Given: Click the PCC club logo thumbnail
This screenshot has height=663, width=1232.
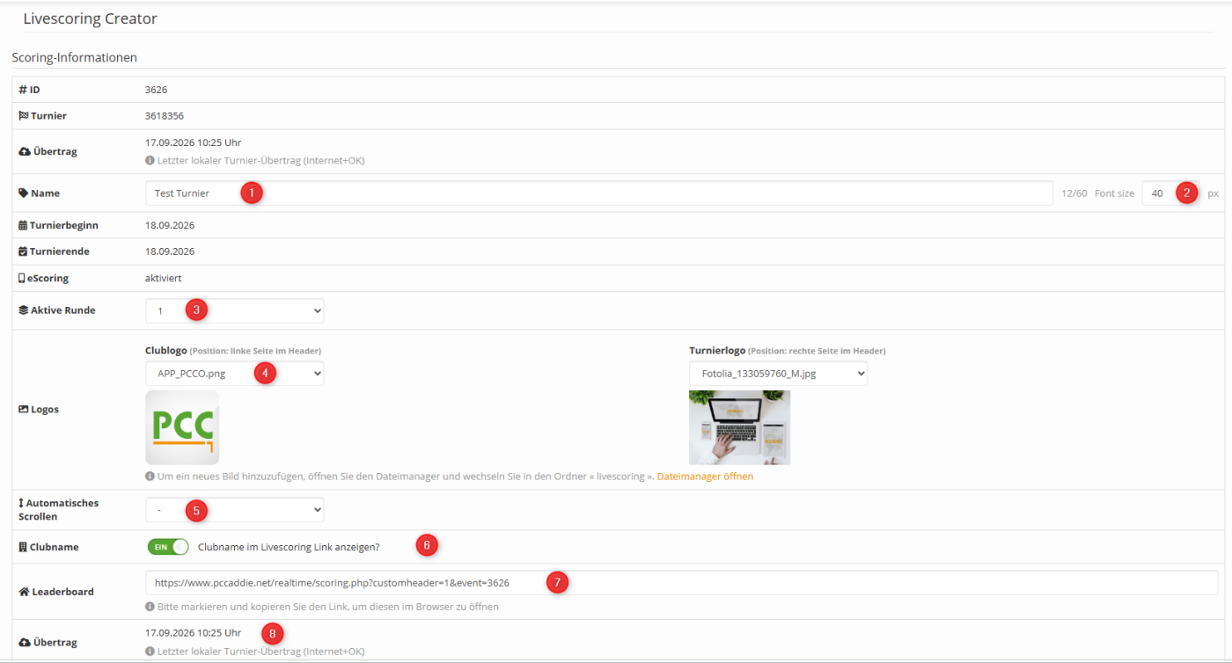Looking at the screenshot, I should coord(182,427).
